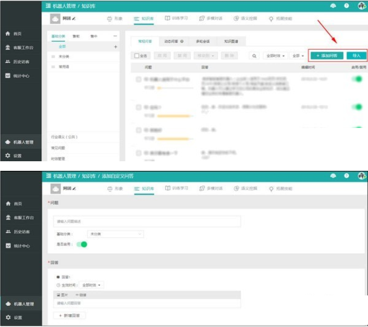Click 添加问答 button
The image size is (368, 327).
tap(327, 56)
